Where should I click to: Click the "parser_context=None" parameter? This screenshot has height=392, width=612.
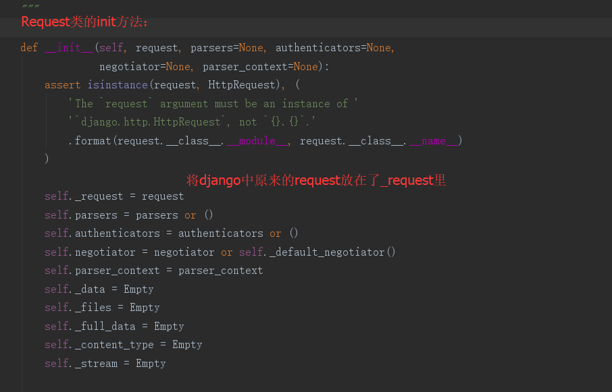(260, 67)
